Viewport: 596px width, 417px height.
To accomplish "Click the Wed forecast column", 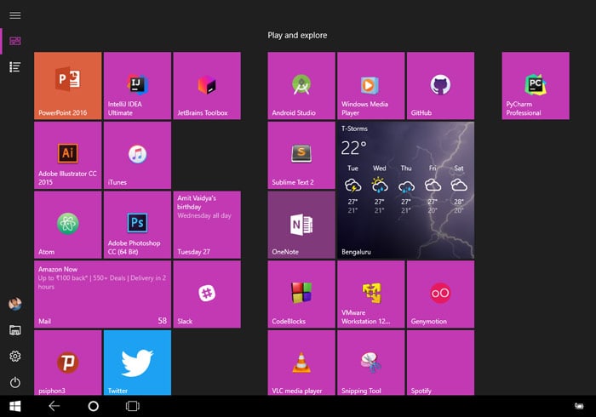I will pyautogui.click(x=380, y=189).
